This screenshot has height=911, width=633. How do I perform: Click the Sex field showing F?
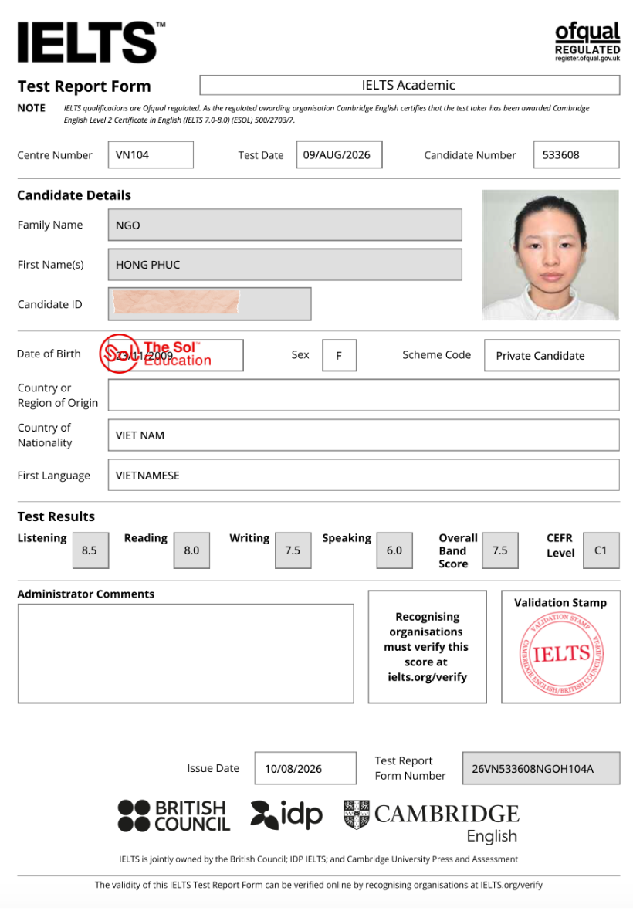[x=339, y=355]
